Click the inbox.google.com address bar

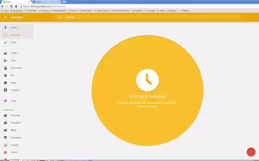coord(139,6)
